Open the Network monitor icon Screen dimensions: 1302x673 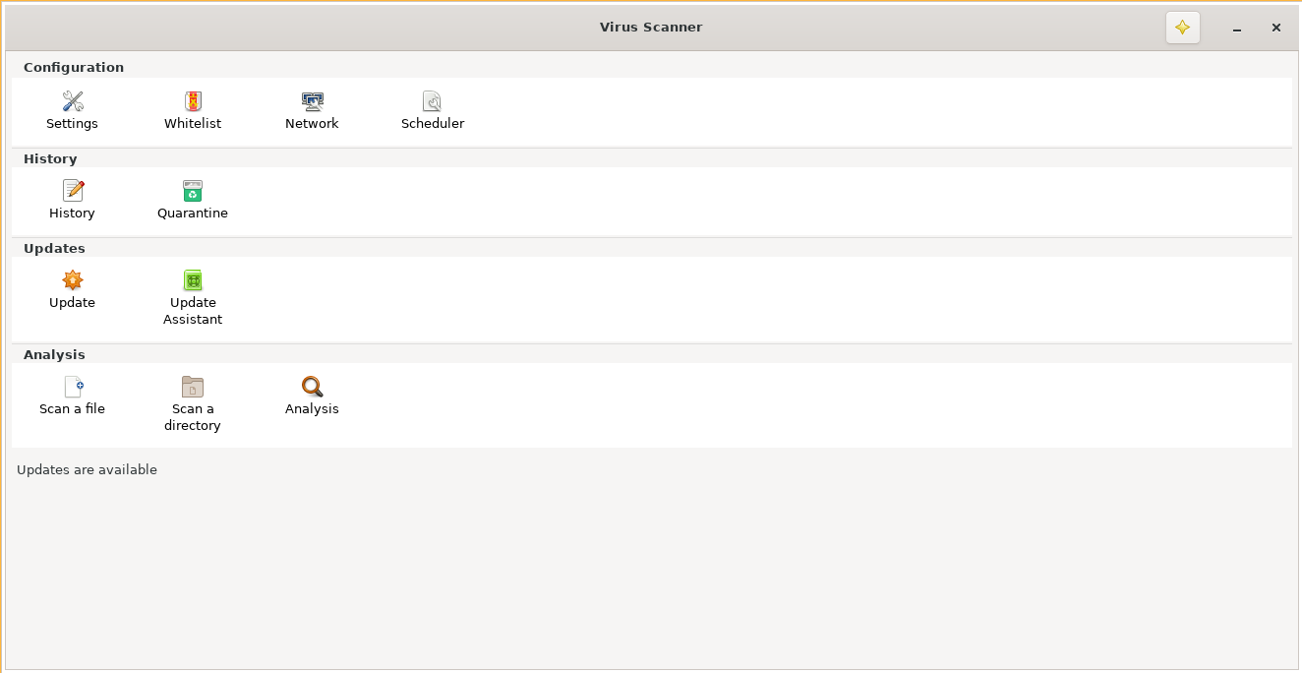pos(312,101)
